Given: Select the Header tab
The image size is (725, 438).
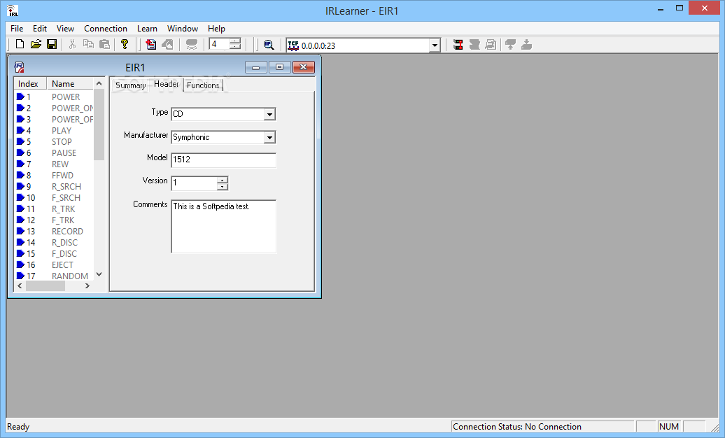Looking at the screenshot, I should (x=166, y=84).
